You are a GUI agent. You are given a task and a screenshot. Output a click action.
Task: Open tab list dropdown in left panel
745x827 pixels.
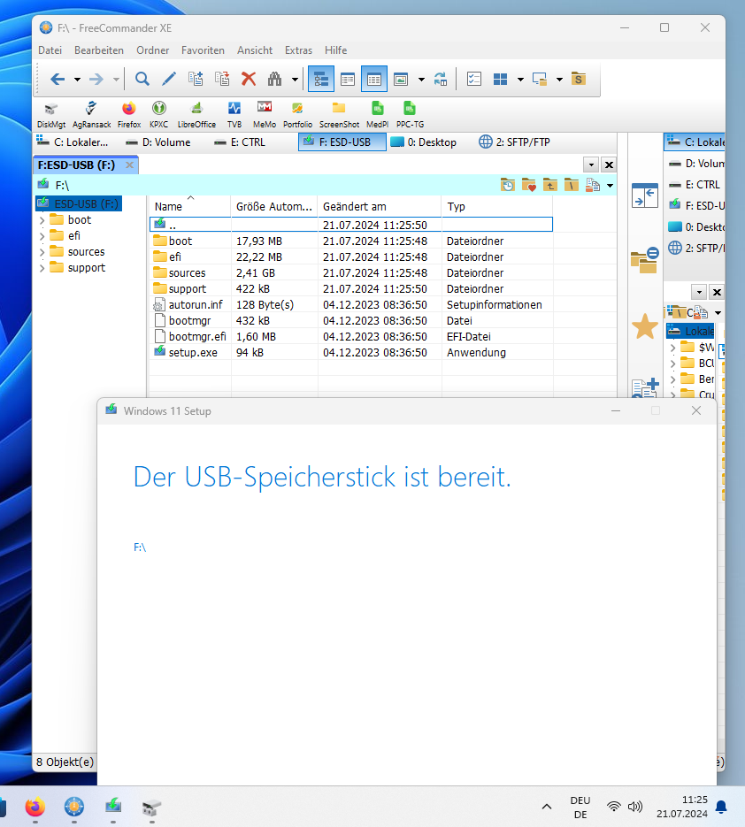[x=591, y=165]
